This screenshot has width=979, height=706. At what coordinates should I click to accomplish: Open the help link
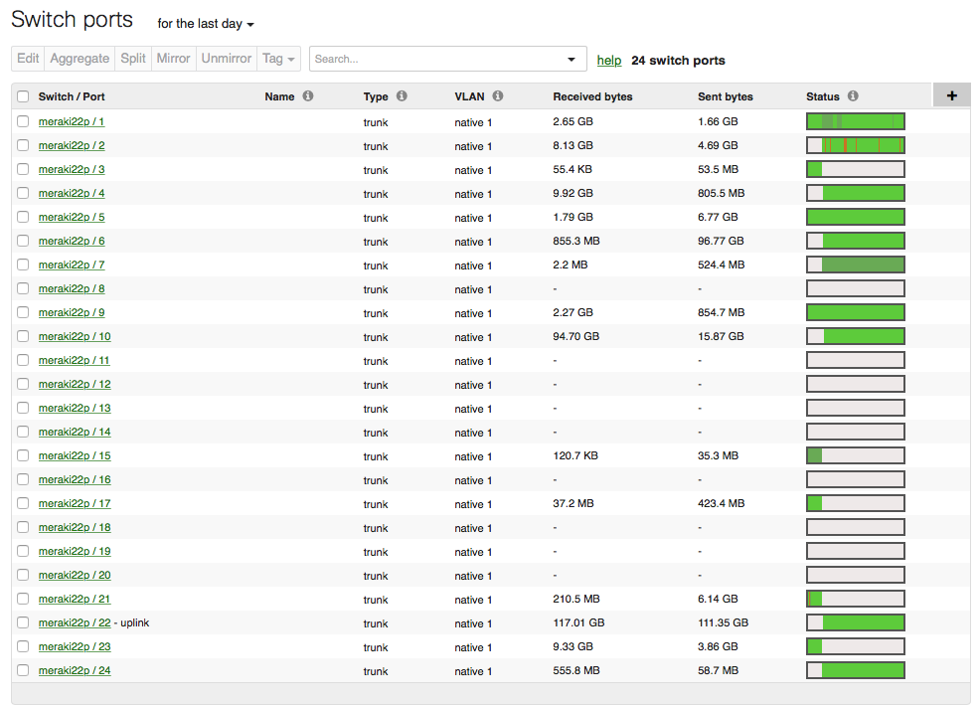click(x=608, y=61)
